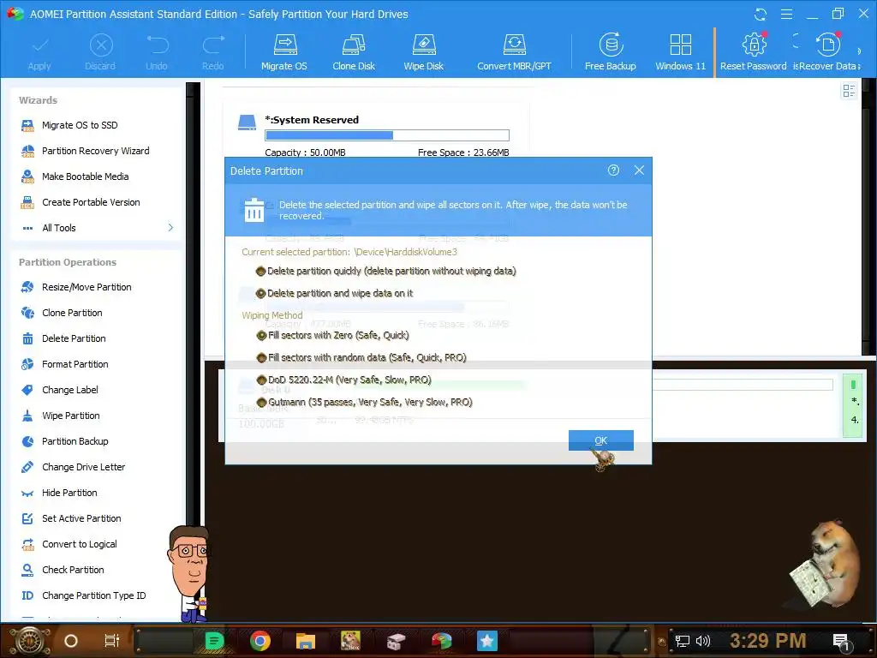Select Delete partition and wipe data option
The width and height of the screenshot is (877, 658).
(x=260, y=293)
